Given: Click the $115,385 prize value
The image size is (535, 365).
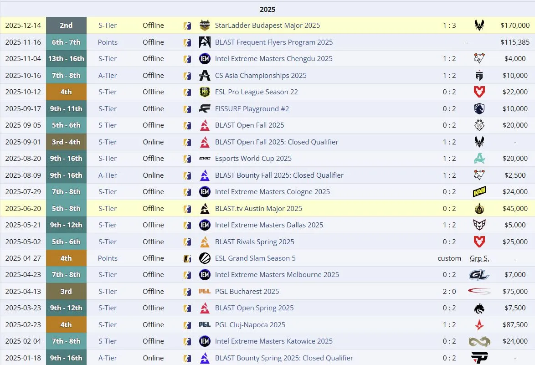Looking at the screenshot, I should (x=515, y=42).
